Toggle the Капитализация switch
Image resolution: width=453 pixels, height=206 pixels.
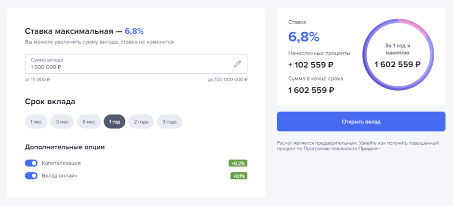(x=31, y=163)
